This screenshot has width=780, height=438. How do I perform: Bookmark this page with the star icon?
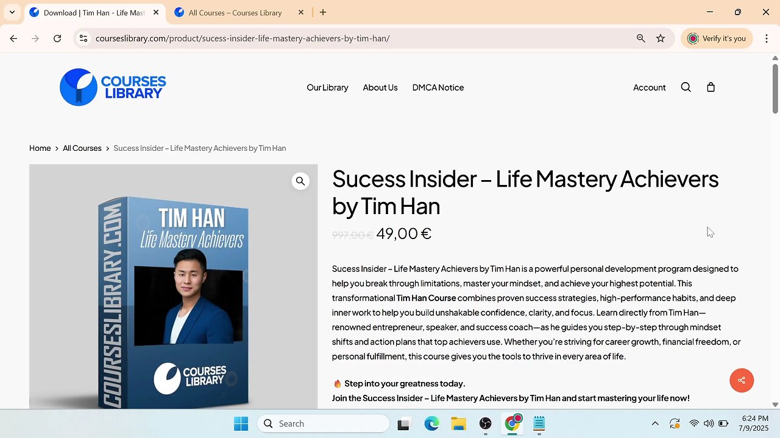[x=661, y=38]
